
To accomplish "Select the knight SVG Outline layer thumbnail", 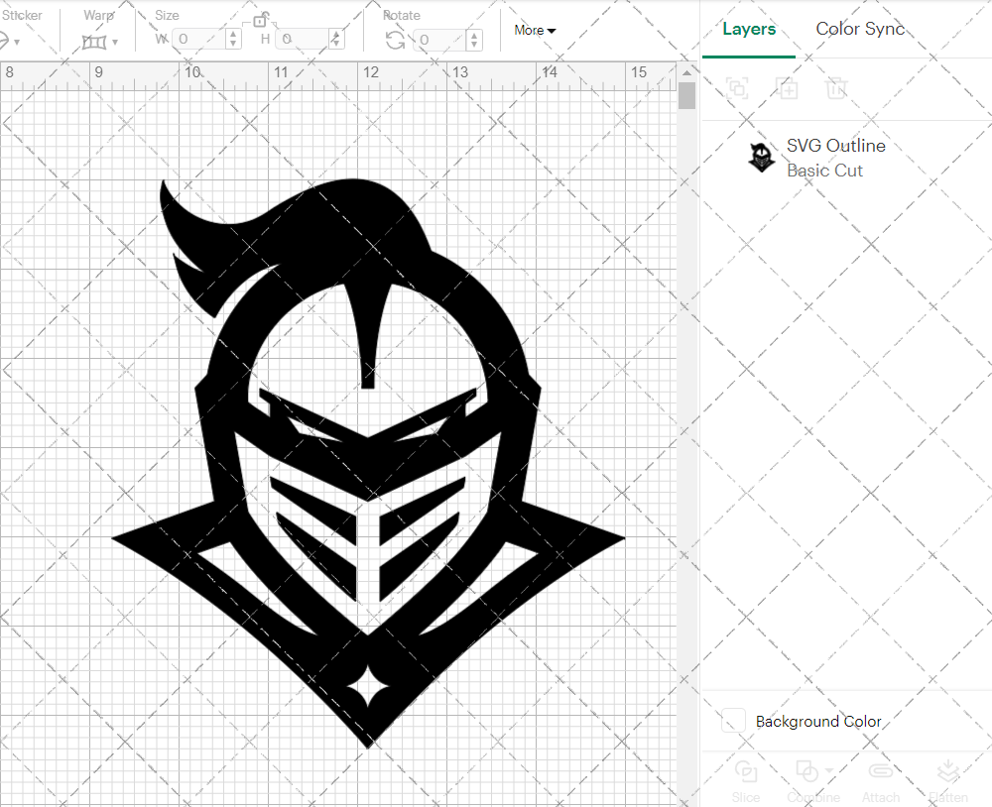I will pyautogui.click(x=761, y=157).
